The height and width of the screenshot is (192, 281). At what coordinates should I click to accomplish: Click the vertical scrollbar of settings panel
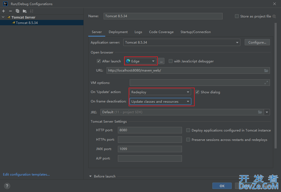pyautogui.click(x=276, y=86)
